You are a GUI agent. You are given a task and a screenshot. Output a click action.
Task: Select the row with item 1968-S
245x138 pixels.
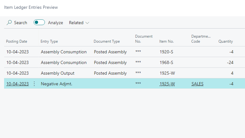[x=124, y=62]
